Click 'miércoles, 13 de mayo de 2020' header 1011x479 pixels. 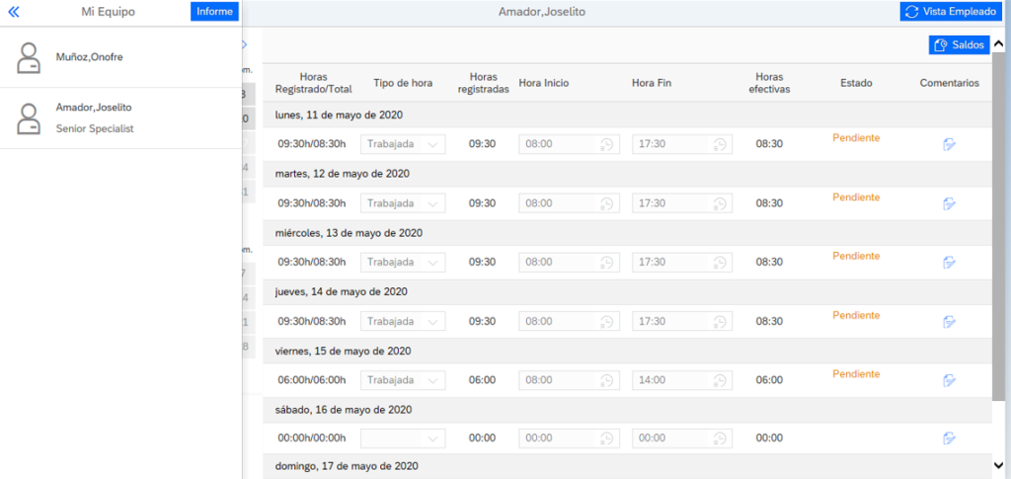[627, 233]
